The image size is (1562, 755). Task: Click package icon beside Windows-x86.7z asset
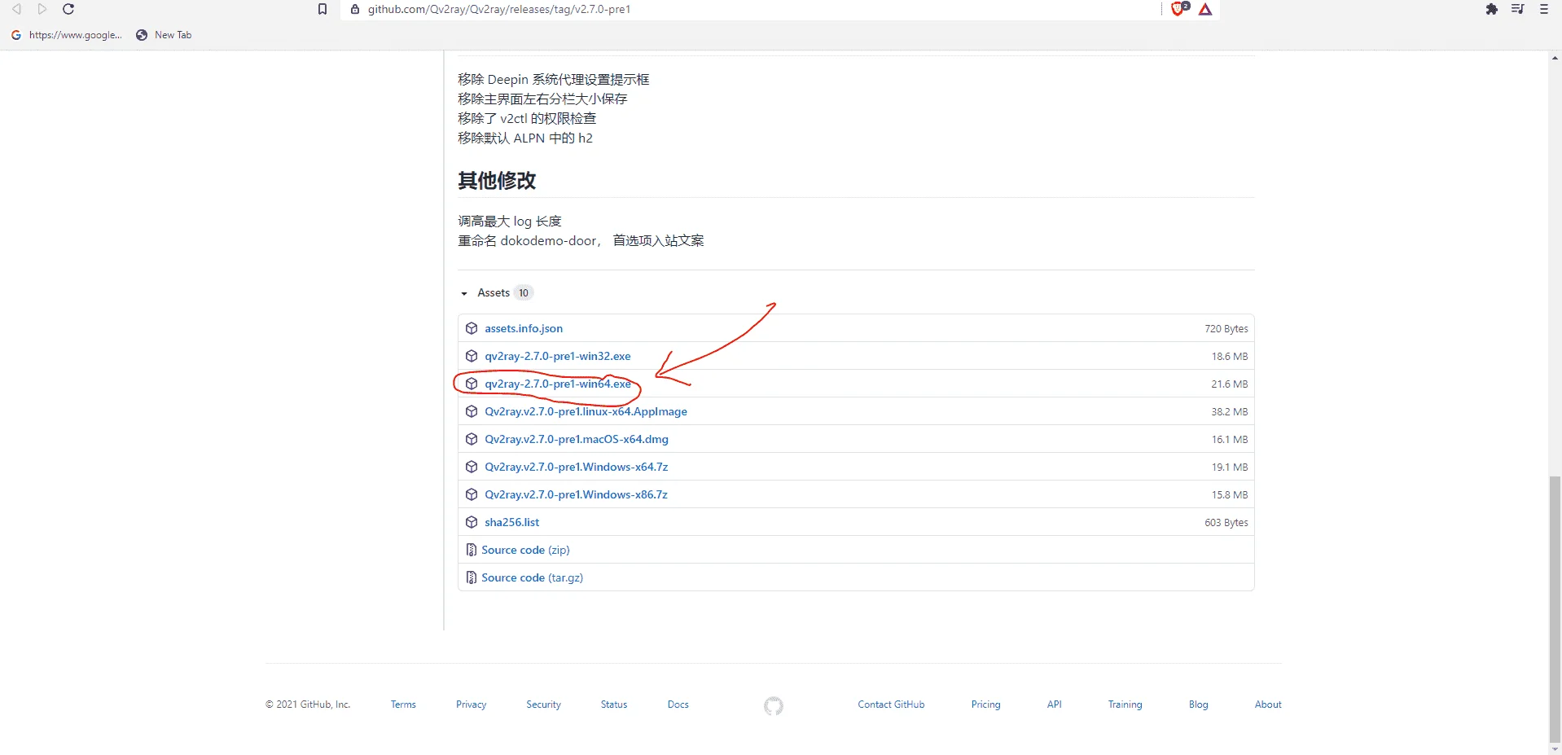(472, 494)
